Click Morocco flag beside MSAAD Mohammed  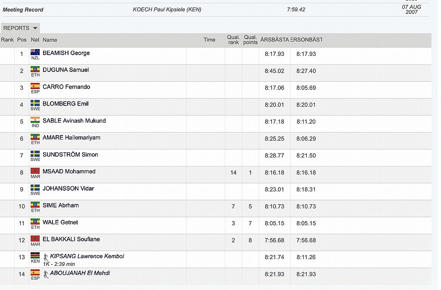[x=35, y=171]
